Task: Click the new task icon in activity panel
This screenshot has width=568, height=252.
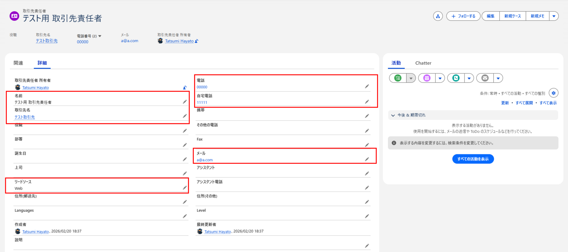Action: point(398,78)
